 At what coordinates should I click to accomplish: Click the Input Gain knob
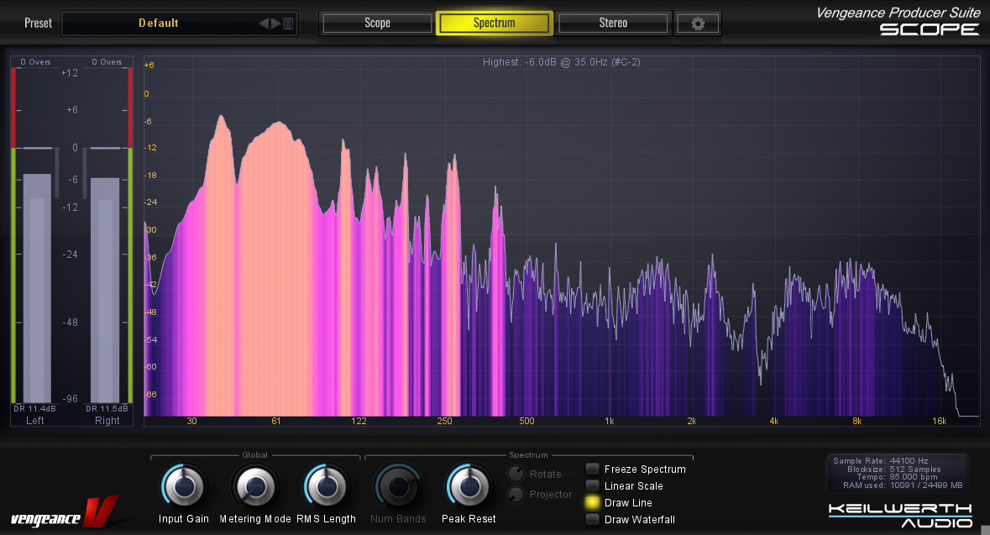(184, 486)
